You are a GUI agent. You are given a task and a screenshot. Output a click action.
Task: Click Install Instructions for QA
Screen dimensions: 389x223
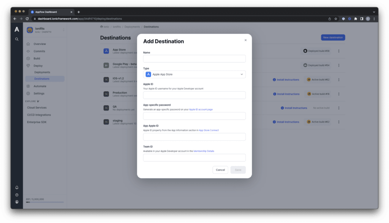294,108
